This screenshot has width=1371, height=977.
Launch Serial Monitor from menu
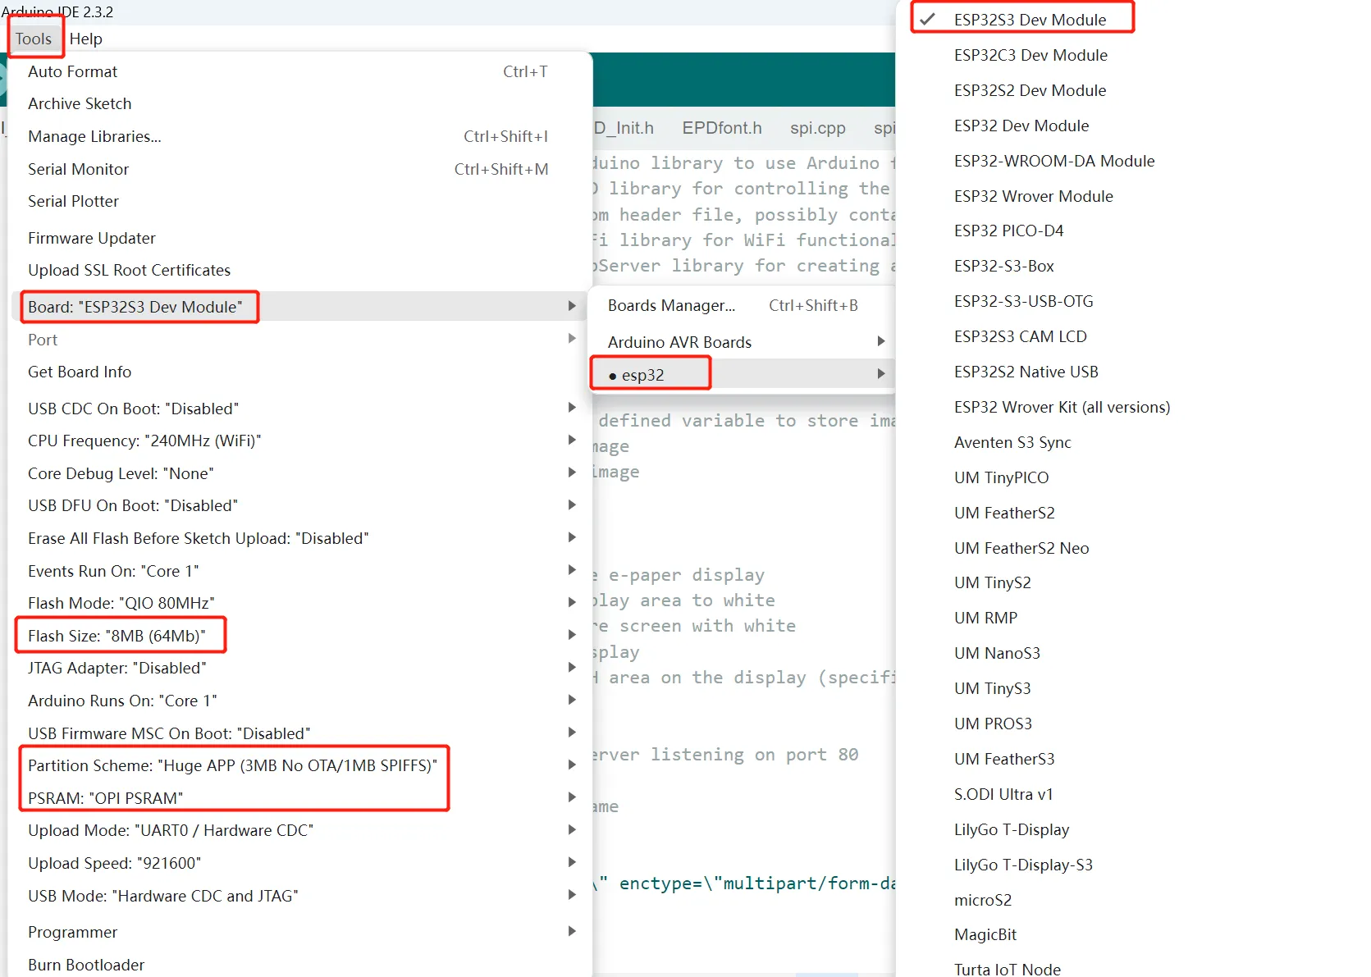(78, 169)
